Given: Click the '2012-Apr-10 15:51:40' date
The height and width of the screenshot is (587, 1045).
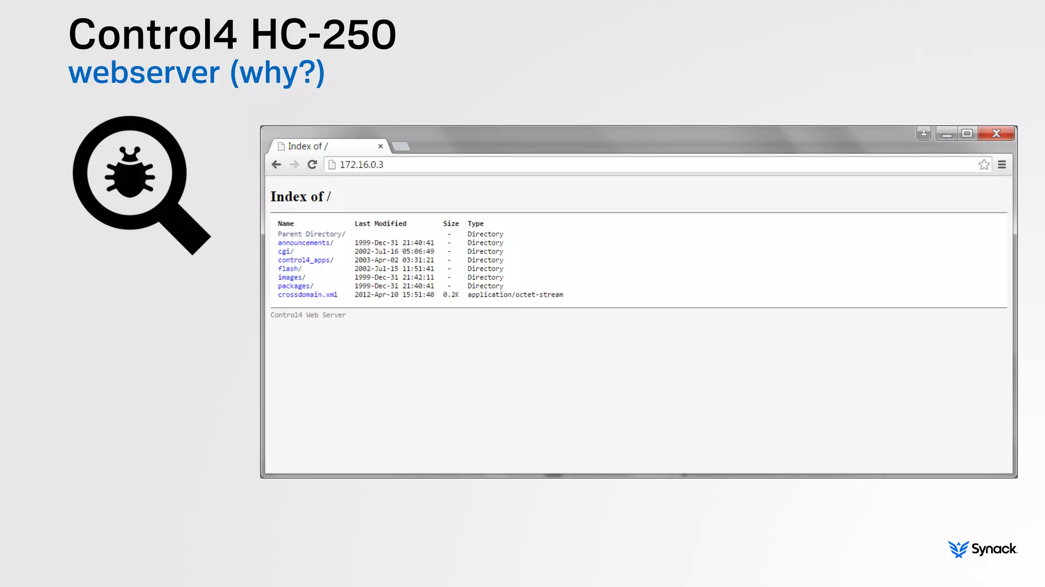Looking at the screenshot, I should tap(394, 295).
